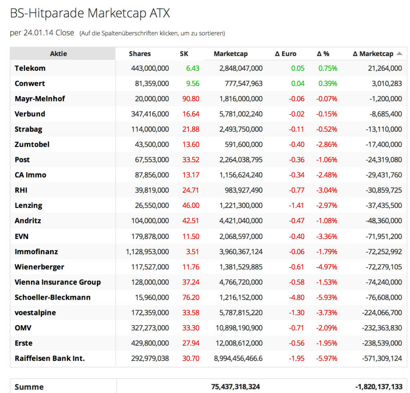Click Schoeller-Bleckmann stock name
This screenshot has width=410, height=393.
pos(52,297)
